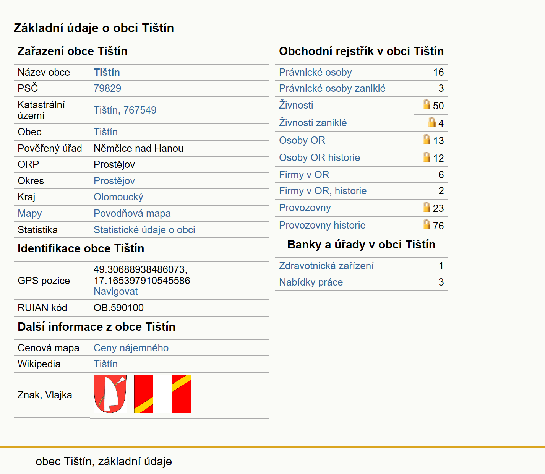Open Provozovny historie link

(x=322, y=225)
